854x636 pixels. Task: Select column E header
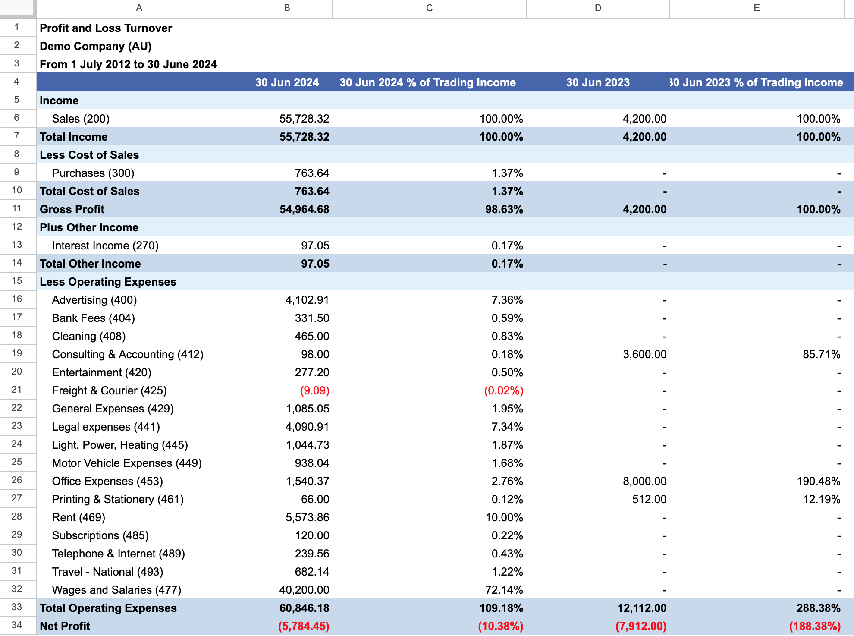coord(757,8)
